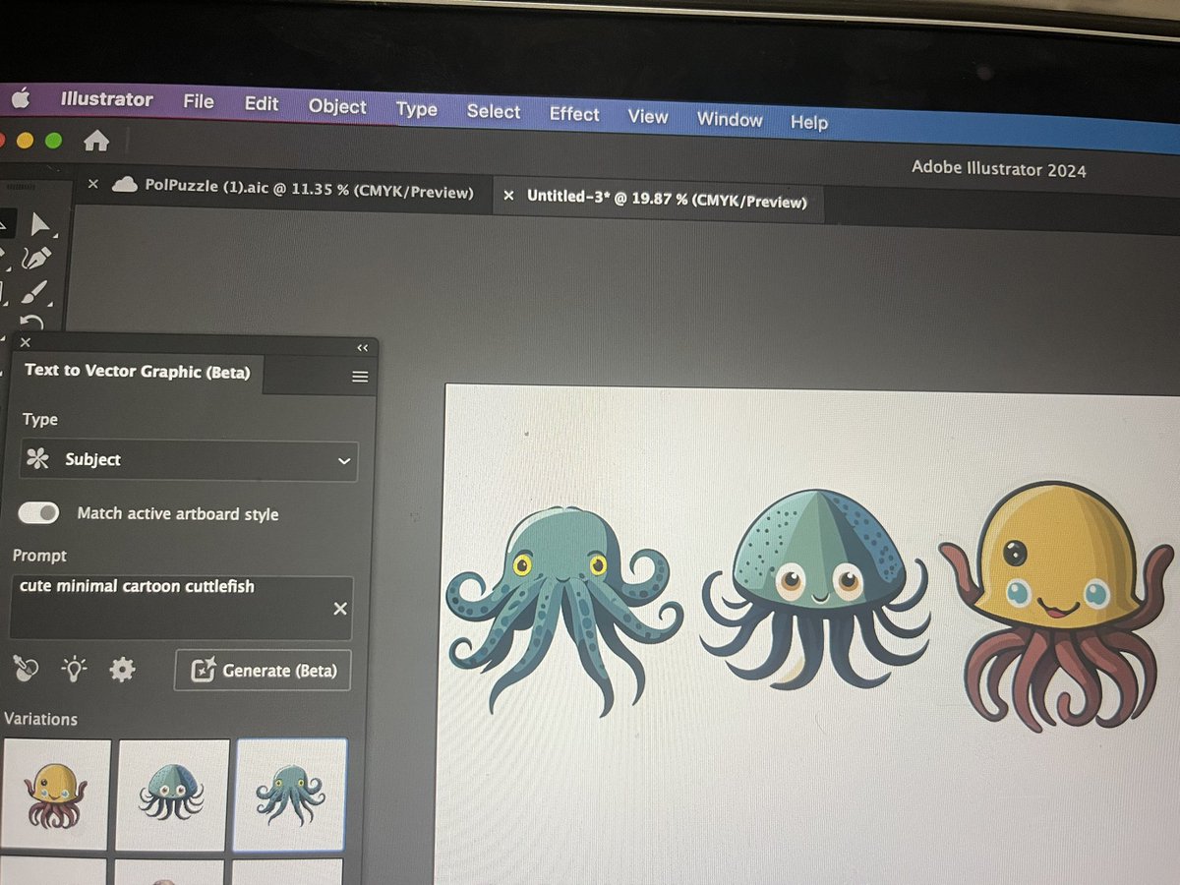Click into the Prompt text field

click(180, 608)
